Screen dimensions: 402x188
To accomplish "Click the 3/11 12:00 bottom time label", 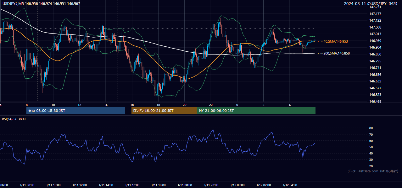I will 79,185.
